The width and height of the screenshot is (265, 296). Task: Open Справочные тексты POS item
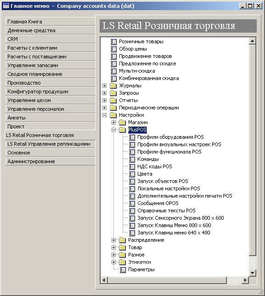(x=166, y=211)
